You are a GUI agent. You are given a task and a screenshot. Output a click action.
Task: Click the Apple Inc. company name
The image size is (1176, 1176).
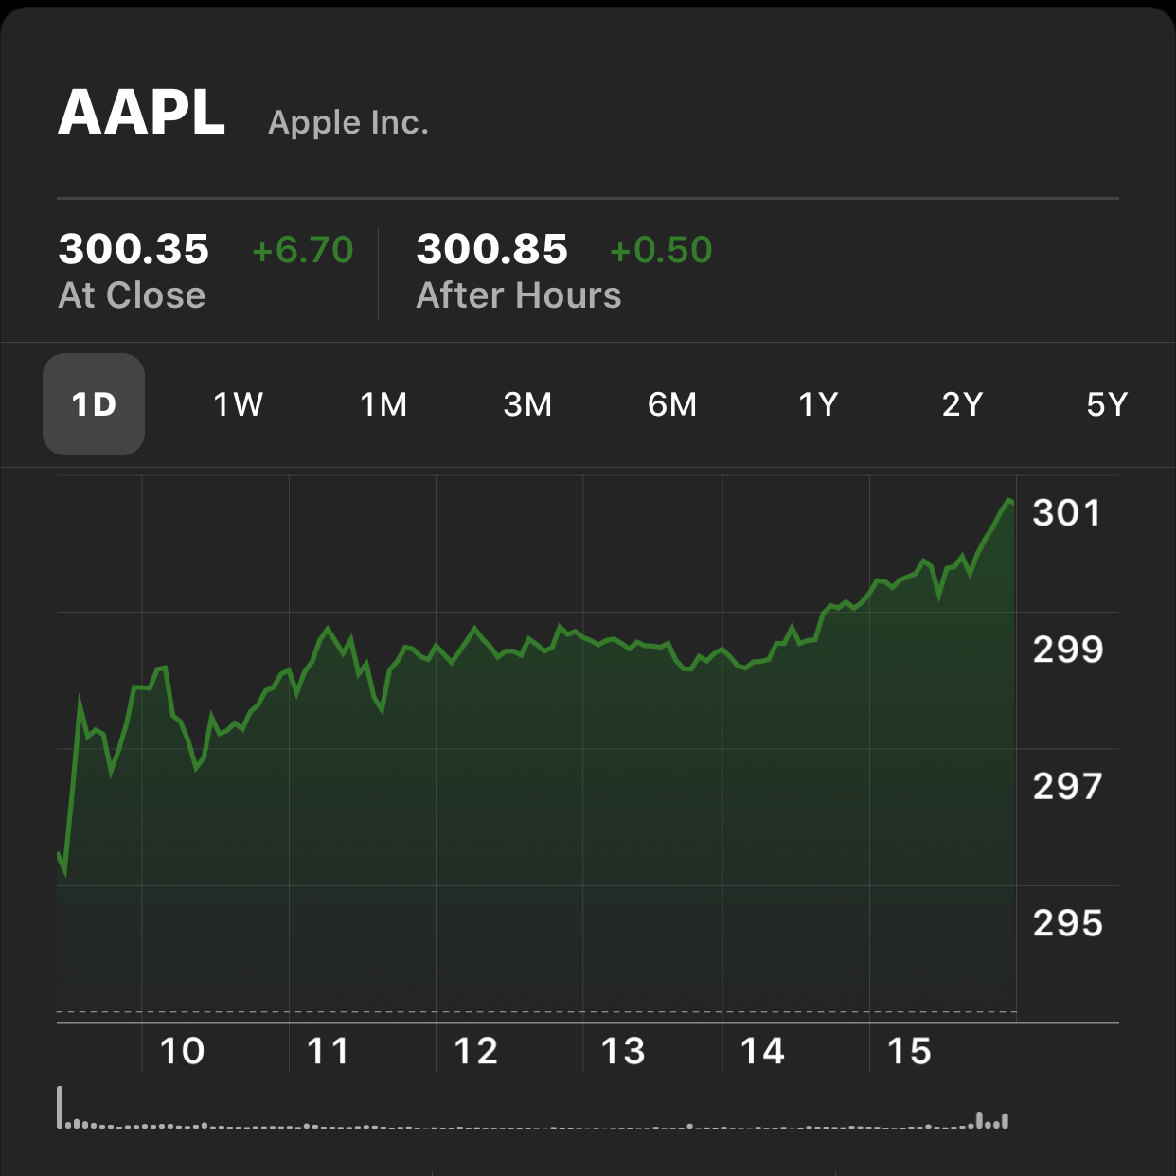pyautogui.click(x=348, y=122)
